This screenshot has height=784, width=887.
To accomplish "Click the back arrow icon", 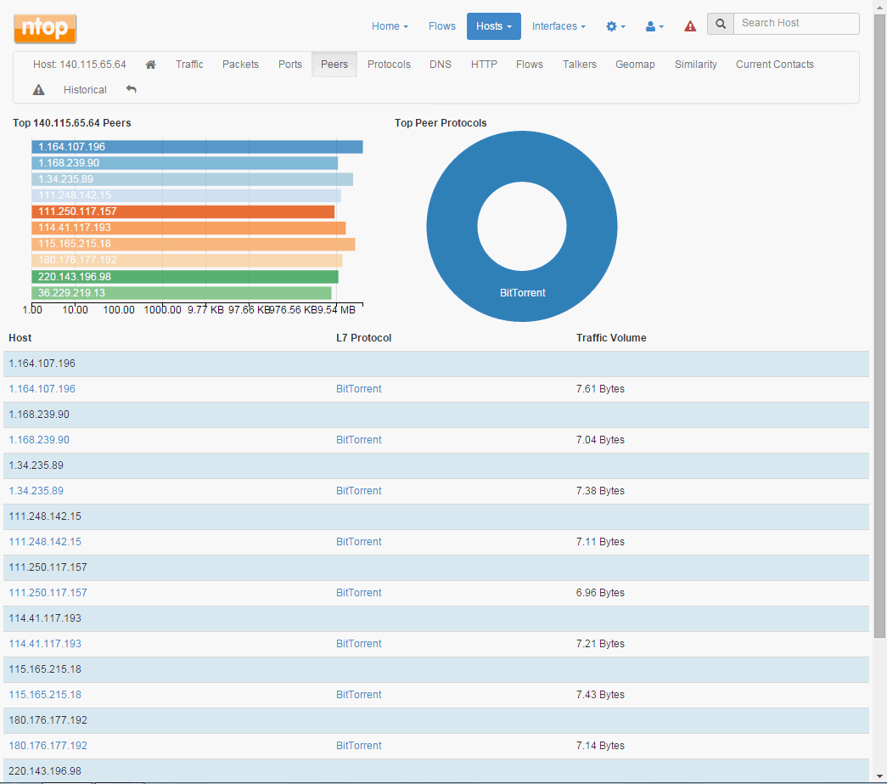I will 132,90.
